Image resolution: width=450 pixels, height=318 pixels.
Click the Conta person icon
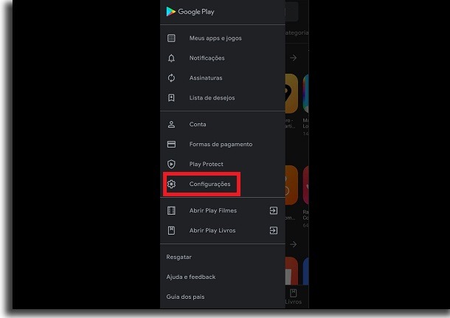(171, 124)
